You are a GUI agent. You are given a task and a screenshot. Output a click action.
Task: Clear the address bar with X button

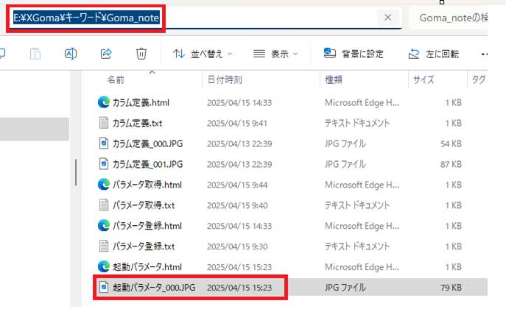click(388, 18)
